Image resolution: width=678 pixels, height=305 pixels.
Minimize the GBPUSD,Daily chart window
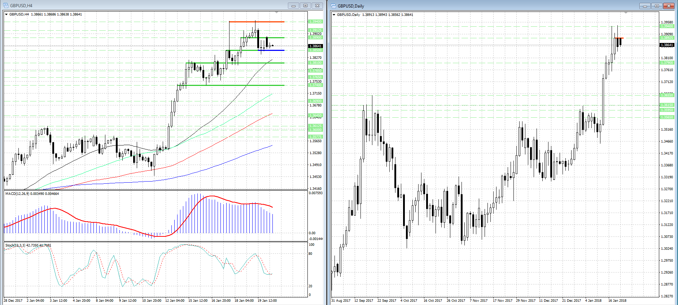(645, 6)
